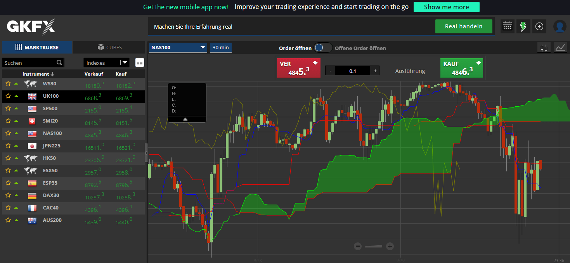570x263 pixels.
Task: Open the economic calendar icon
Action: 507,26
